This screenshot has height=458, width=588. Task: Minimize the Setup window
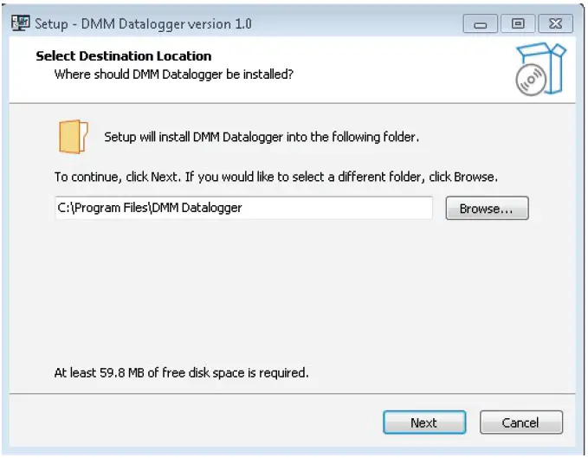[x=481, y=24]
